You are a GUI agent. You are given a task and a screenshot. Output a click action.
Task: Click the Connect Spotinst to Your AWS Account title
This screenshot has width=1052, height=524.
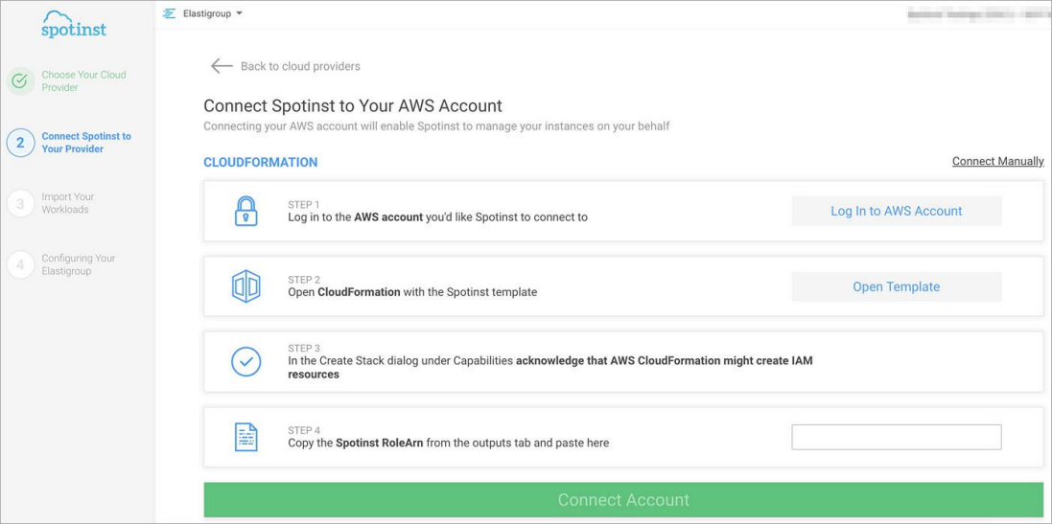[x=353, y=106]
